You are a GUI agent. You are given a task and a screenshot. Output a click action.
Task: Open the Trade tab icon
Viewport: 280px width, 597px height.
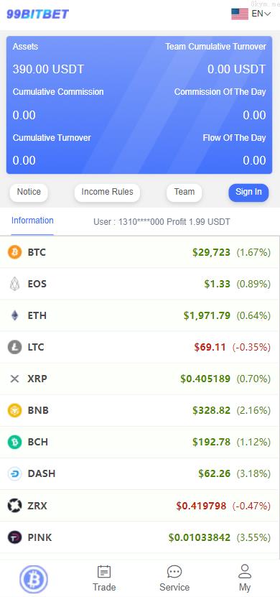104,571
